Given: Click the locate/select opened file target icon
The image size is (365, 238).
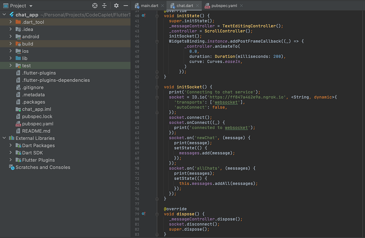Looking at the screenshot, I should pyautogui.click(x=95, y=6).
